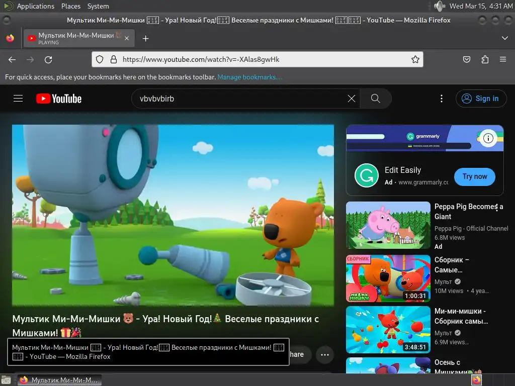Screen dimensions: 515x386
Task: Open the Firefox View icon left of tabs
Action: (x=10, y=38)
